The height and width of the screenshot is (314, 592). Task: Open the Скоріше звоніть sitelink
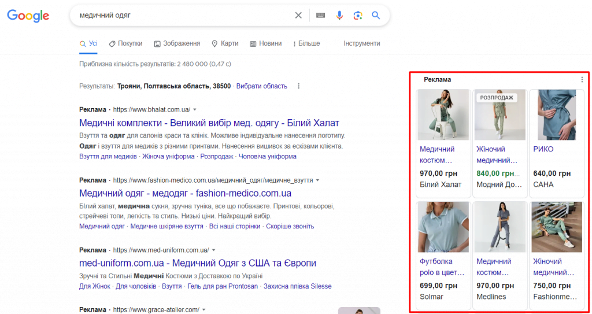point(290,226)
